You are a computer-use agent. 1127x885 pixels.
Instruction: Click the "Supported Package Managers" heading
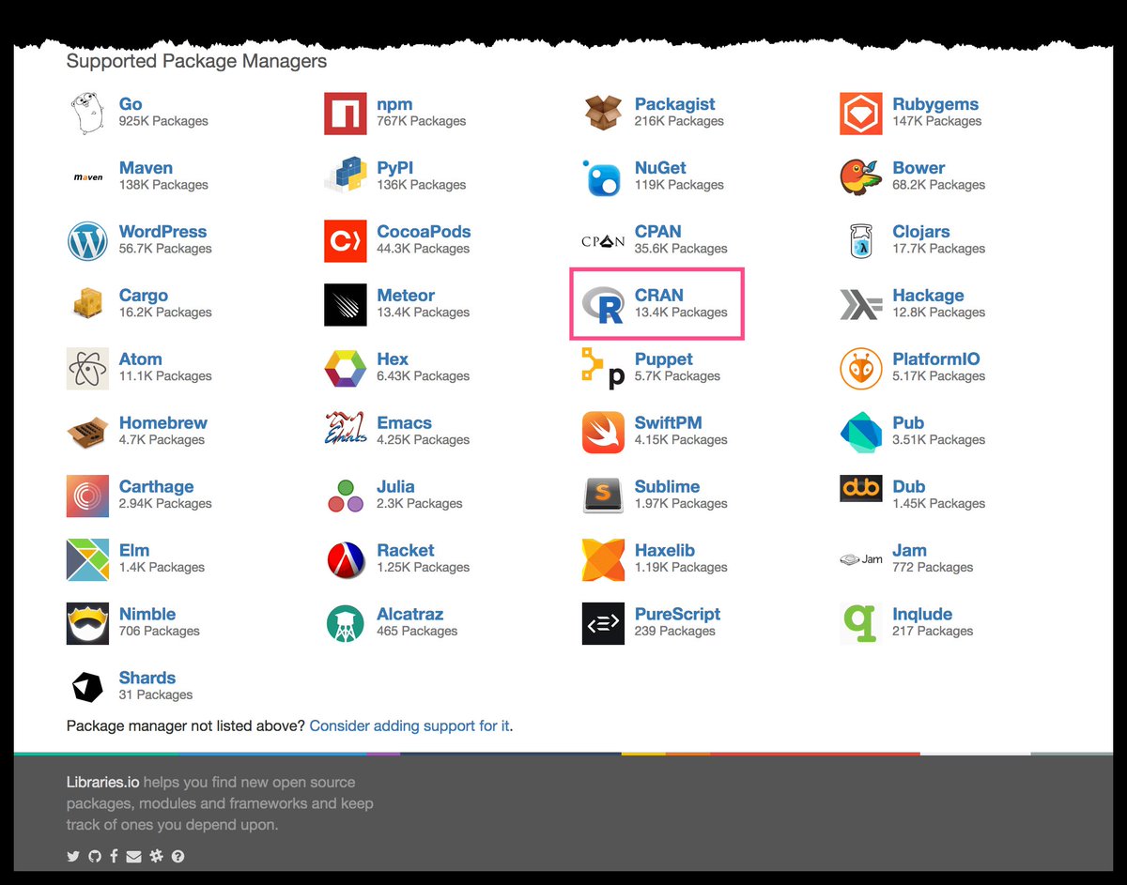click(196, 61)
